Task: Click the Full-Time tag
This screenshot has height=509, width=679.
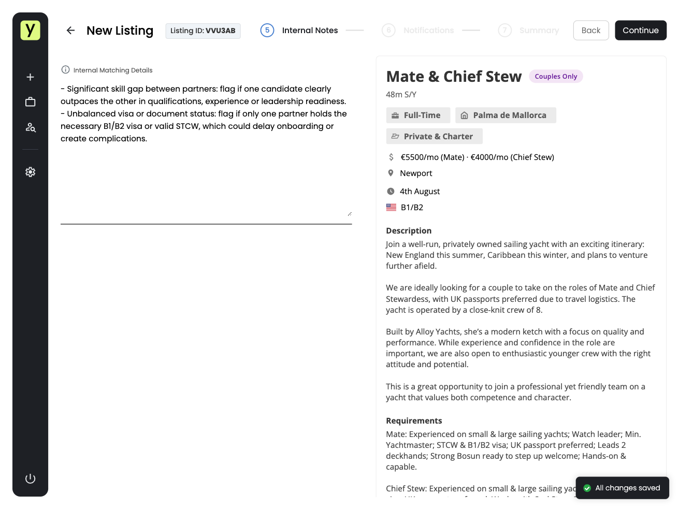Action: [418, 115]
